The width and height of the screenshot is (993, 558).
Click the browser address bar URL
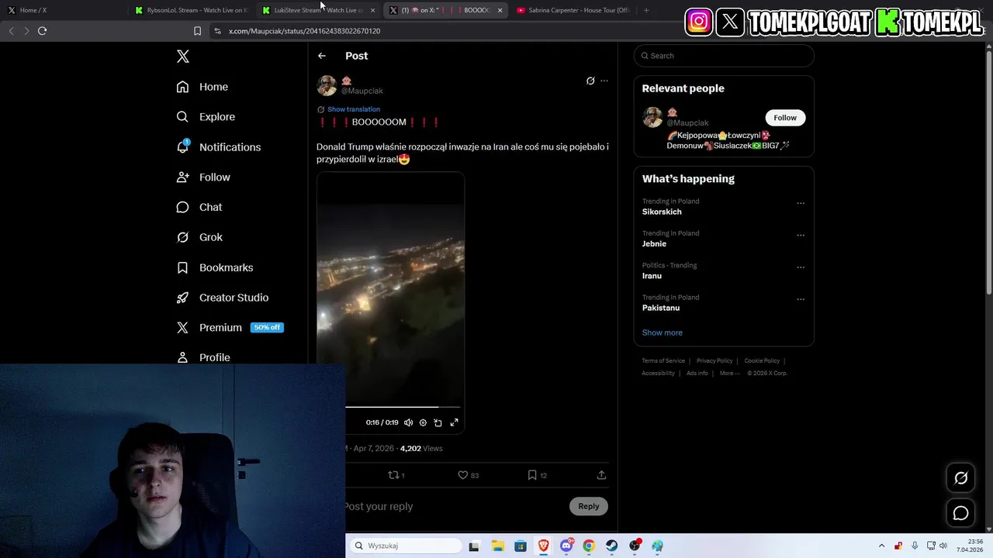pos(304,31)
